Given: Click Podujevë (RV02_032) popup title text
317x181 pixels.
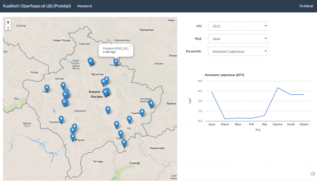Looking at the screenshot, I should coord(115,49).
